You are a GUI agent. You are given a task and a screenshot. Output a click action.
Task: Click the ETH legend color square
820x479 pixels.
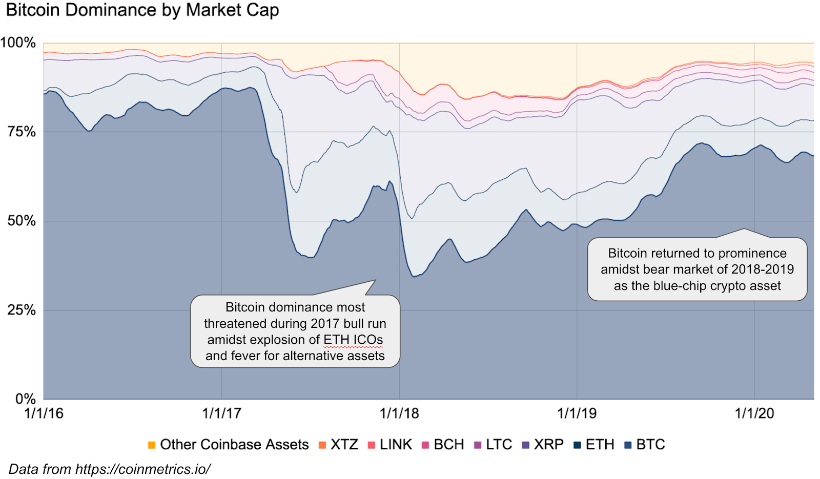[x=577, y=445]
